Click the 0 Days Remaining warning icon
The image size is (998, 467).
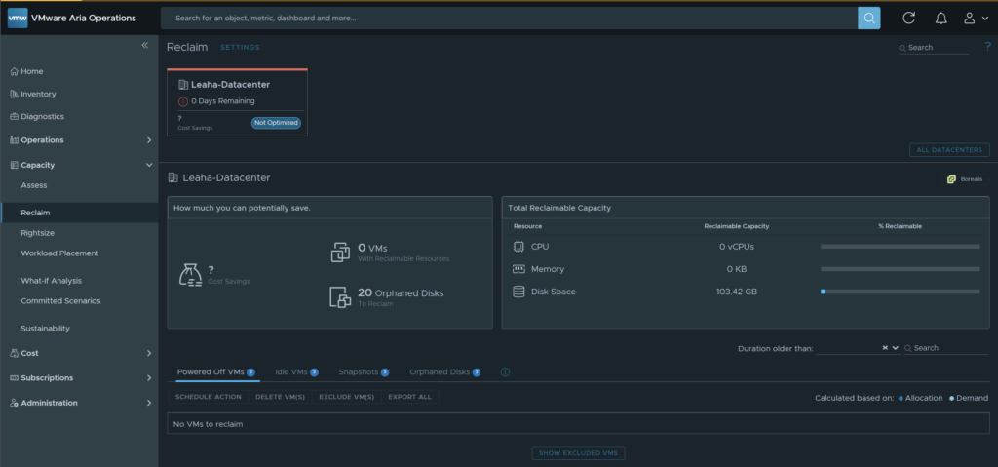[183, 101]
